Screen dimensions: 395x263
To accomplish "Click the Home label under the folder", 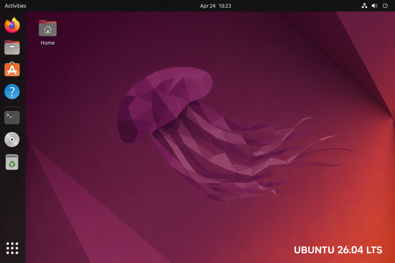I will point(48,43).
